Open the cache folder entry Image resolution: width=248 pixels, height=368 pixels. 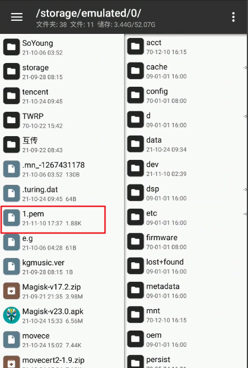(x=186, y=71)
